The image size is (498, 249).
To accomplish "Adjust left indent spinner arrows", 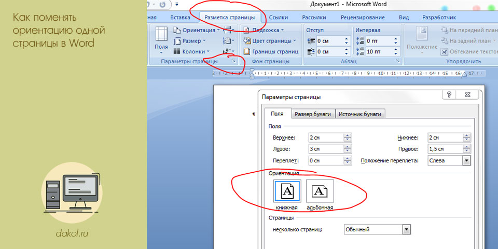I will coord(347,41).
